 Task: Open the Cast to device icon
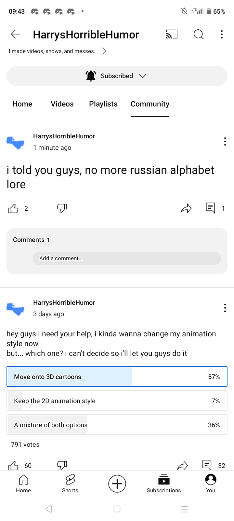click(x=172, y=34)
